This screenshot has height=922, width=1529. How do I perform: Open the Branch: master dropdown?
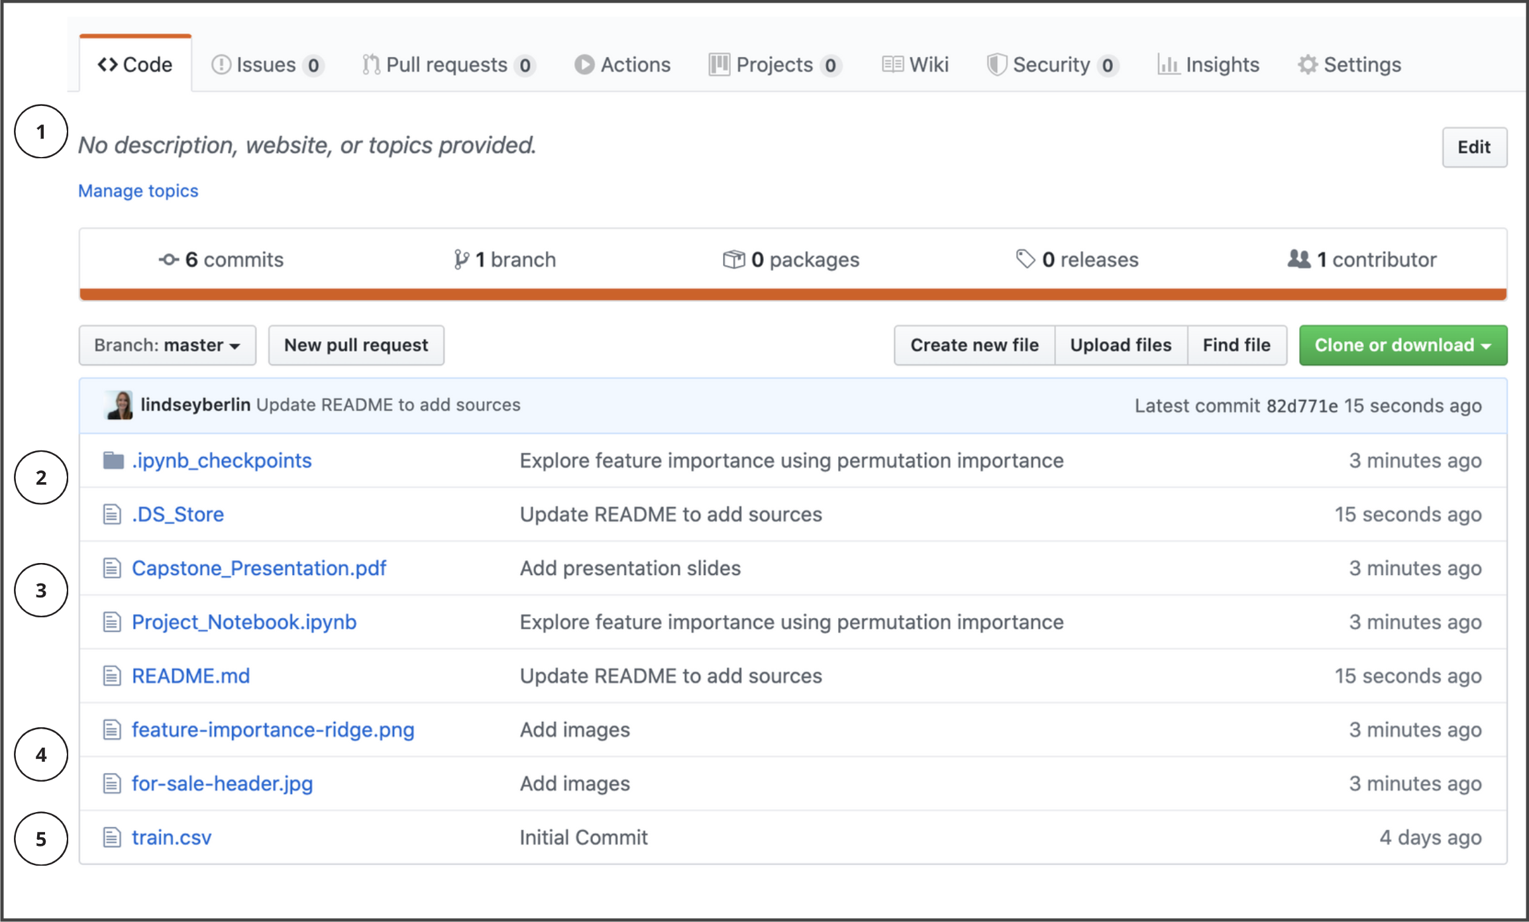pyautogui.click(x=167, y=345)
